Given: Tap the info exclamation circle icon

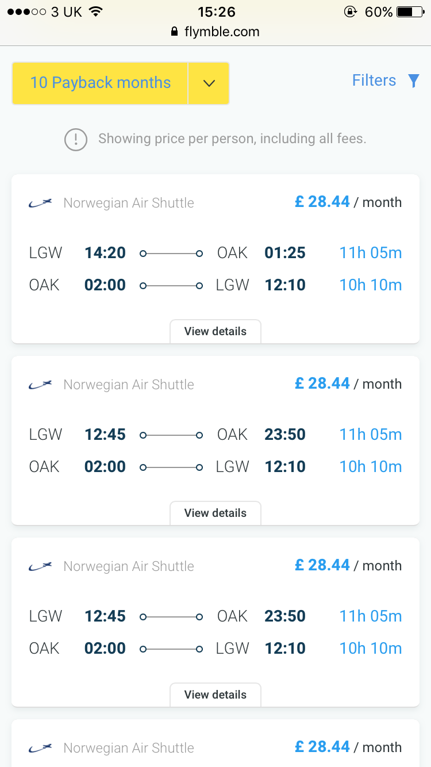Looking at the screenshot, I should 76,139.
